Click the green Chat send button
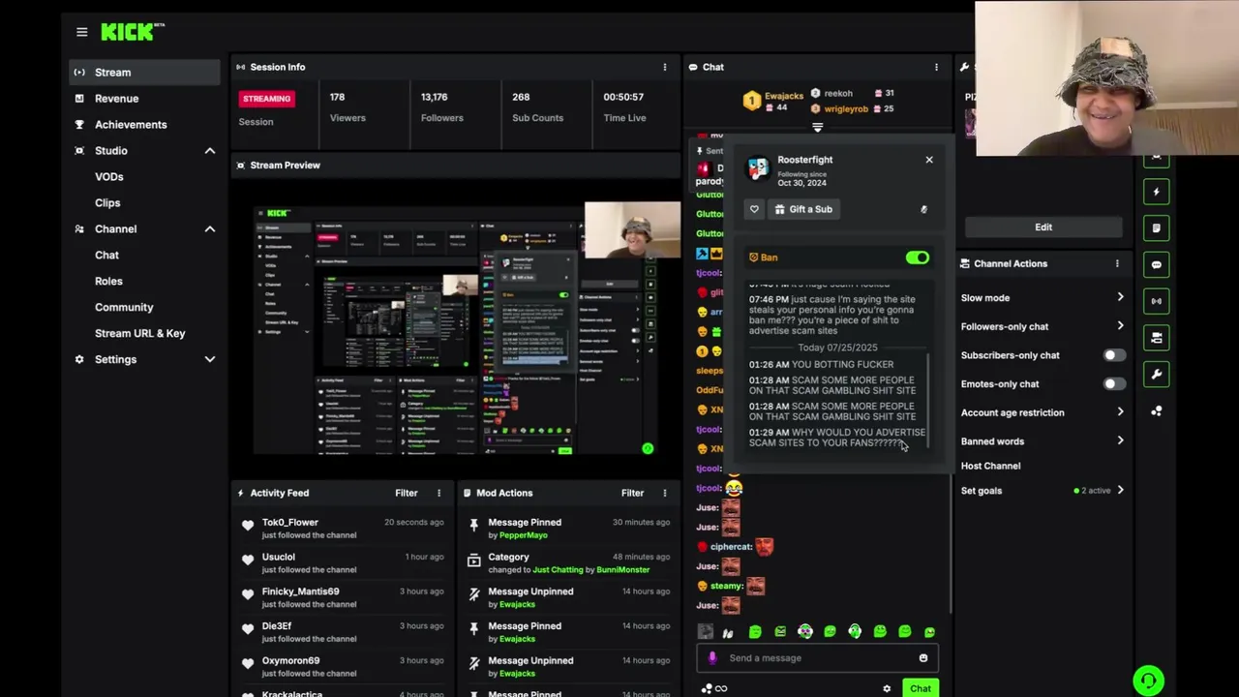The width and height of the screenshot is (1239, 697). pos(920,688)
